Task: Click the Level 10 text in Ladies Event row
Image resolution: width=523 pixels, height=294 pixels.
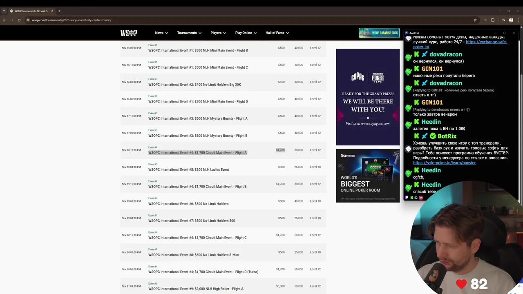Action: (x=315, y=167)
